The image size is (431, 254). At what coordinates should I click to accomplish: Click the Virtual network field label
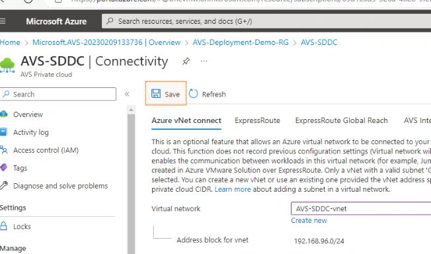click(176, 208)
